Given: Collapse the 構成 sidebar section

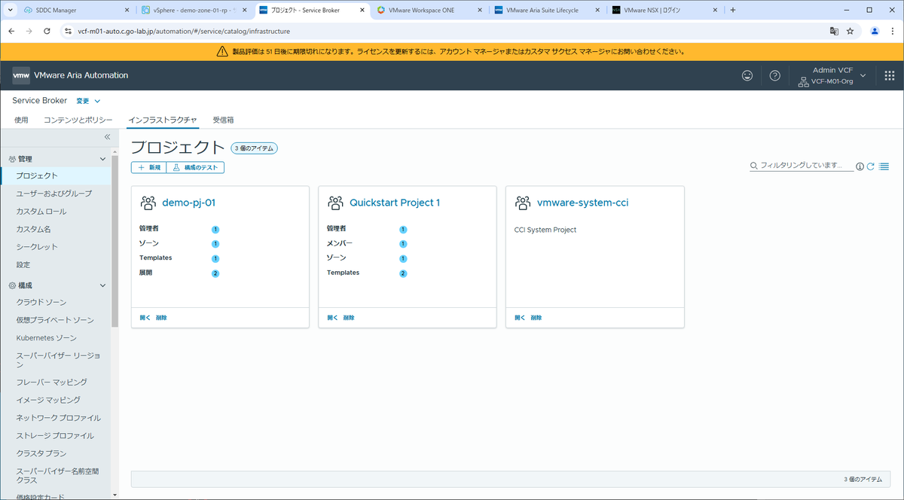Looking at the screenshot, I should [x=102, y=285].
